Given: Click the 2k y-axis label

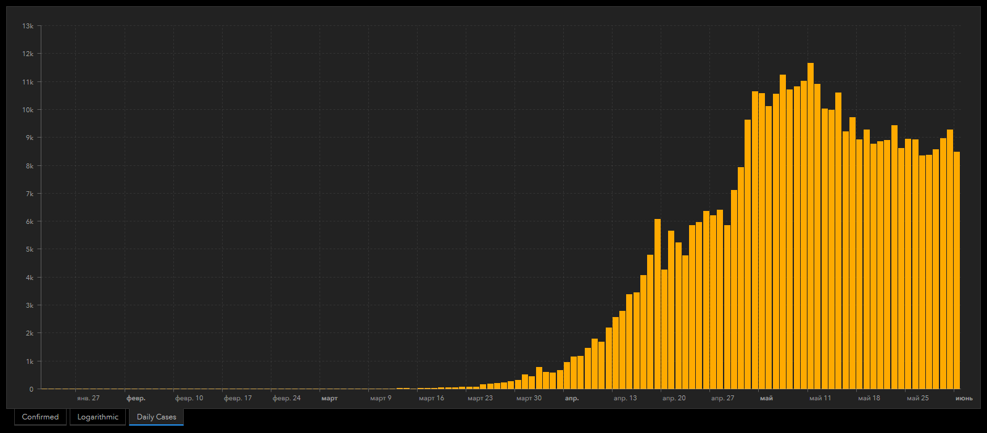Looking at the screenshot, I should (x=30, y=333).
